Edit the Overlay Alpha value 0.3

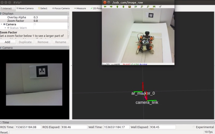click(36, 17)
